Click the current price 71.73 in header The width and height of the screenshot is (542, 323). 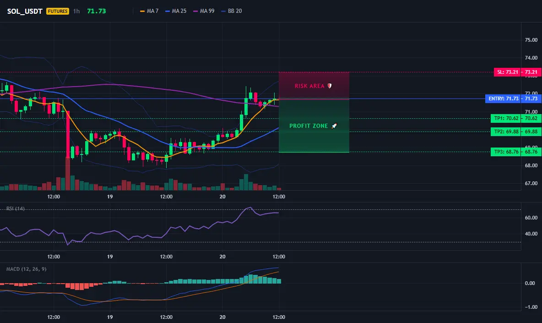pyautogui.click(x=97, y=11)
